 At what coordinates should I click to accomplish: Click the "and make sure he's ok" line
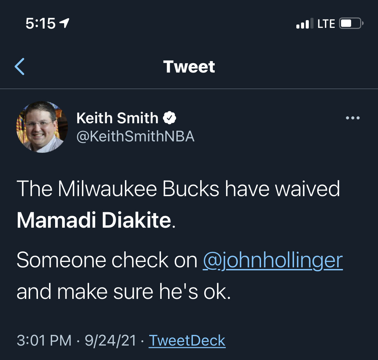[x=124, y=291]
